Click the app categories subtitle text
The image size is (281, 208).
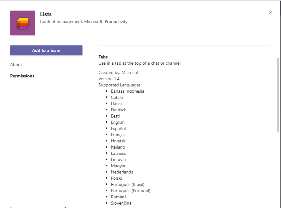pos(84,21)
